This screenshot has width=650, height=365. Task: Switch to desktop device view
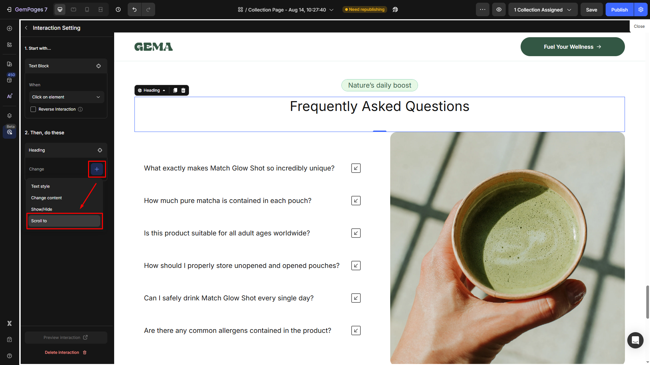coord(60,9)
